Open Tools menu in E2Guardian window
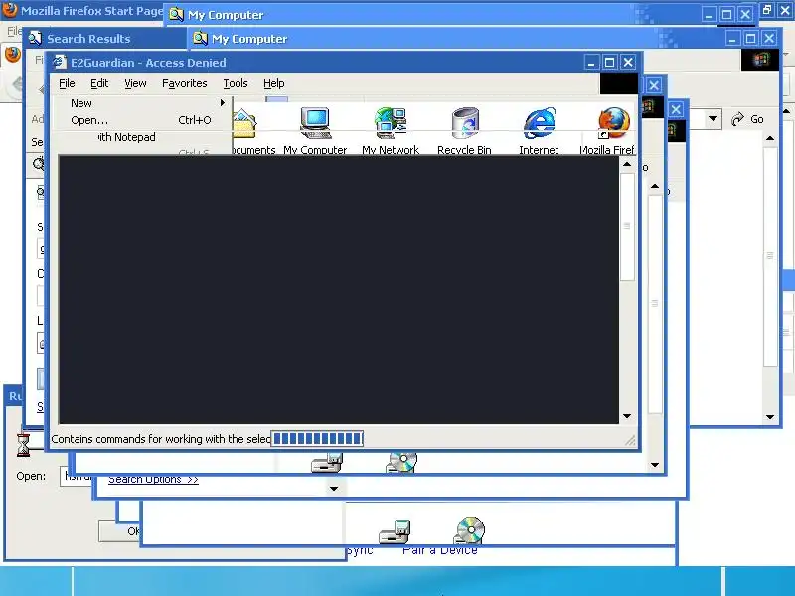 click(x=236, y=83)
